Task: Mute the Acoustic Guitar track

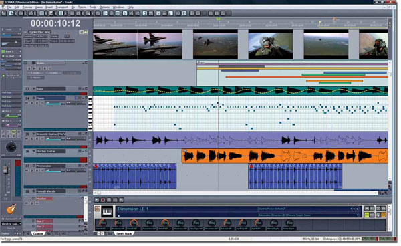Action: click(x=27, y=138)
